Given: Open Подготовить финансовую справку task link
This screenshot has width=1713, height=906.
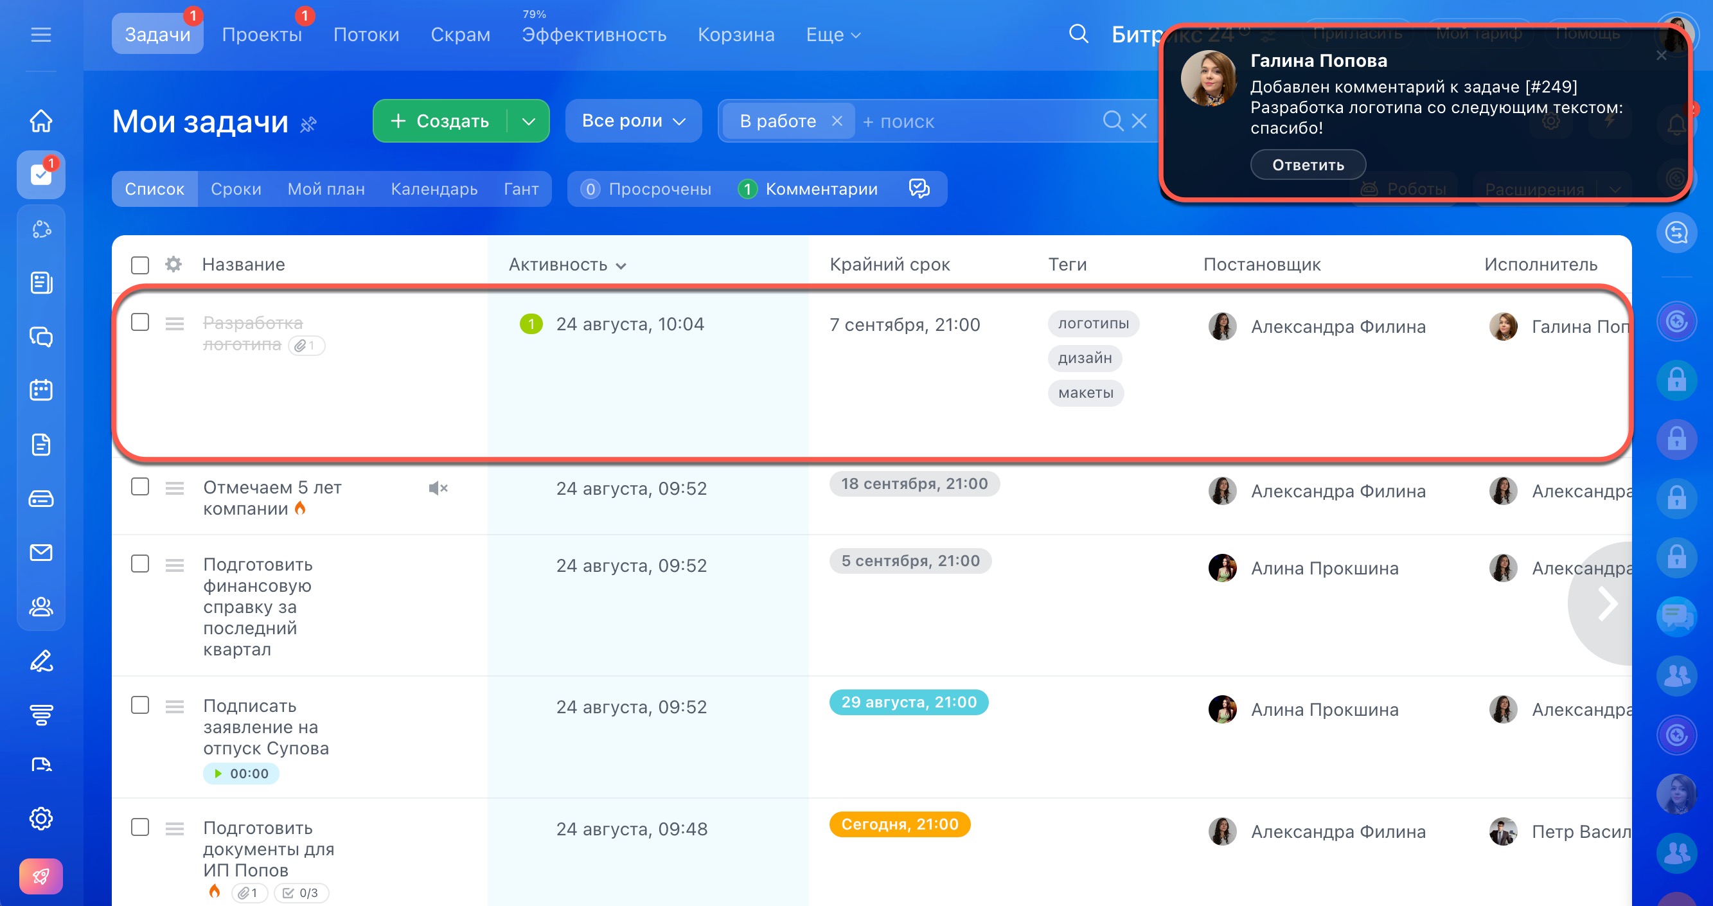Looking at the screenshot, I should [x=258, y=607].
